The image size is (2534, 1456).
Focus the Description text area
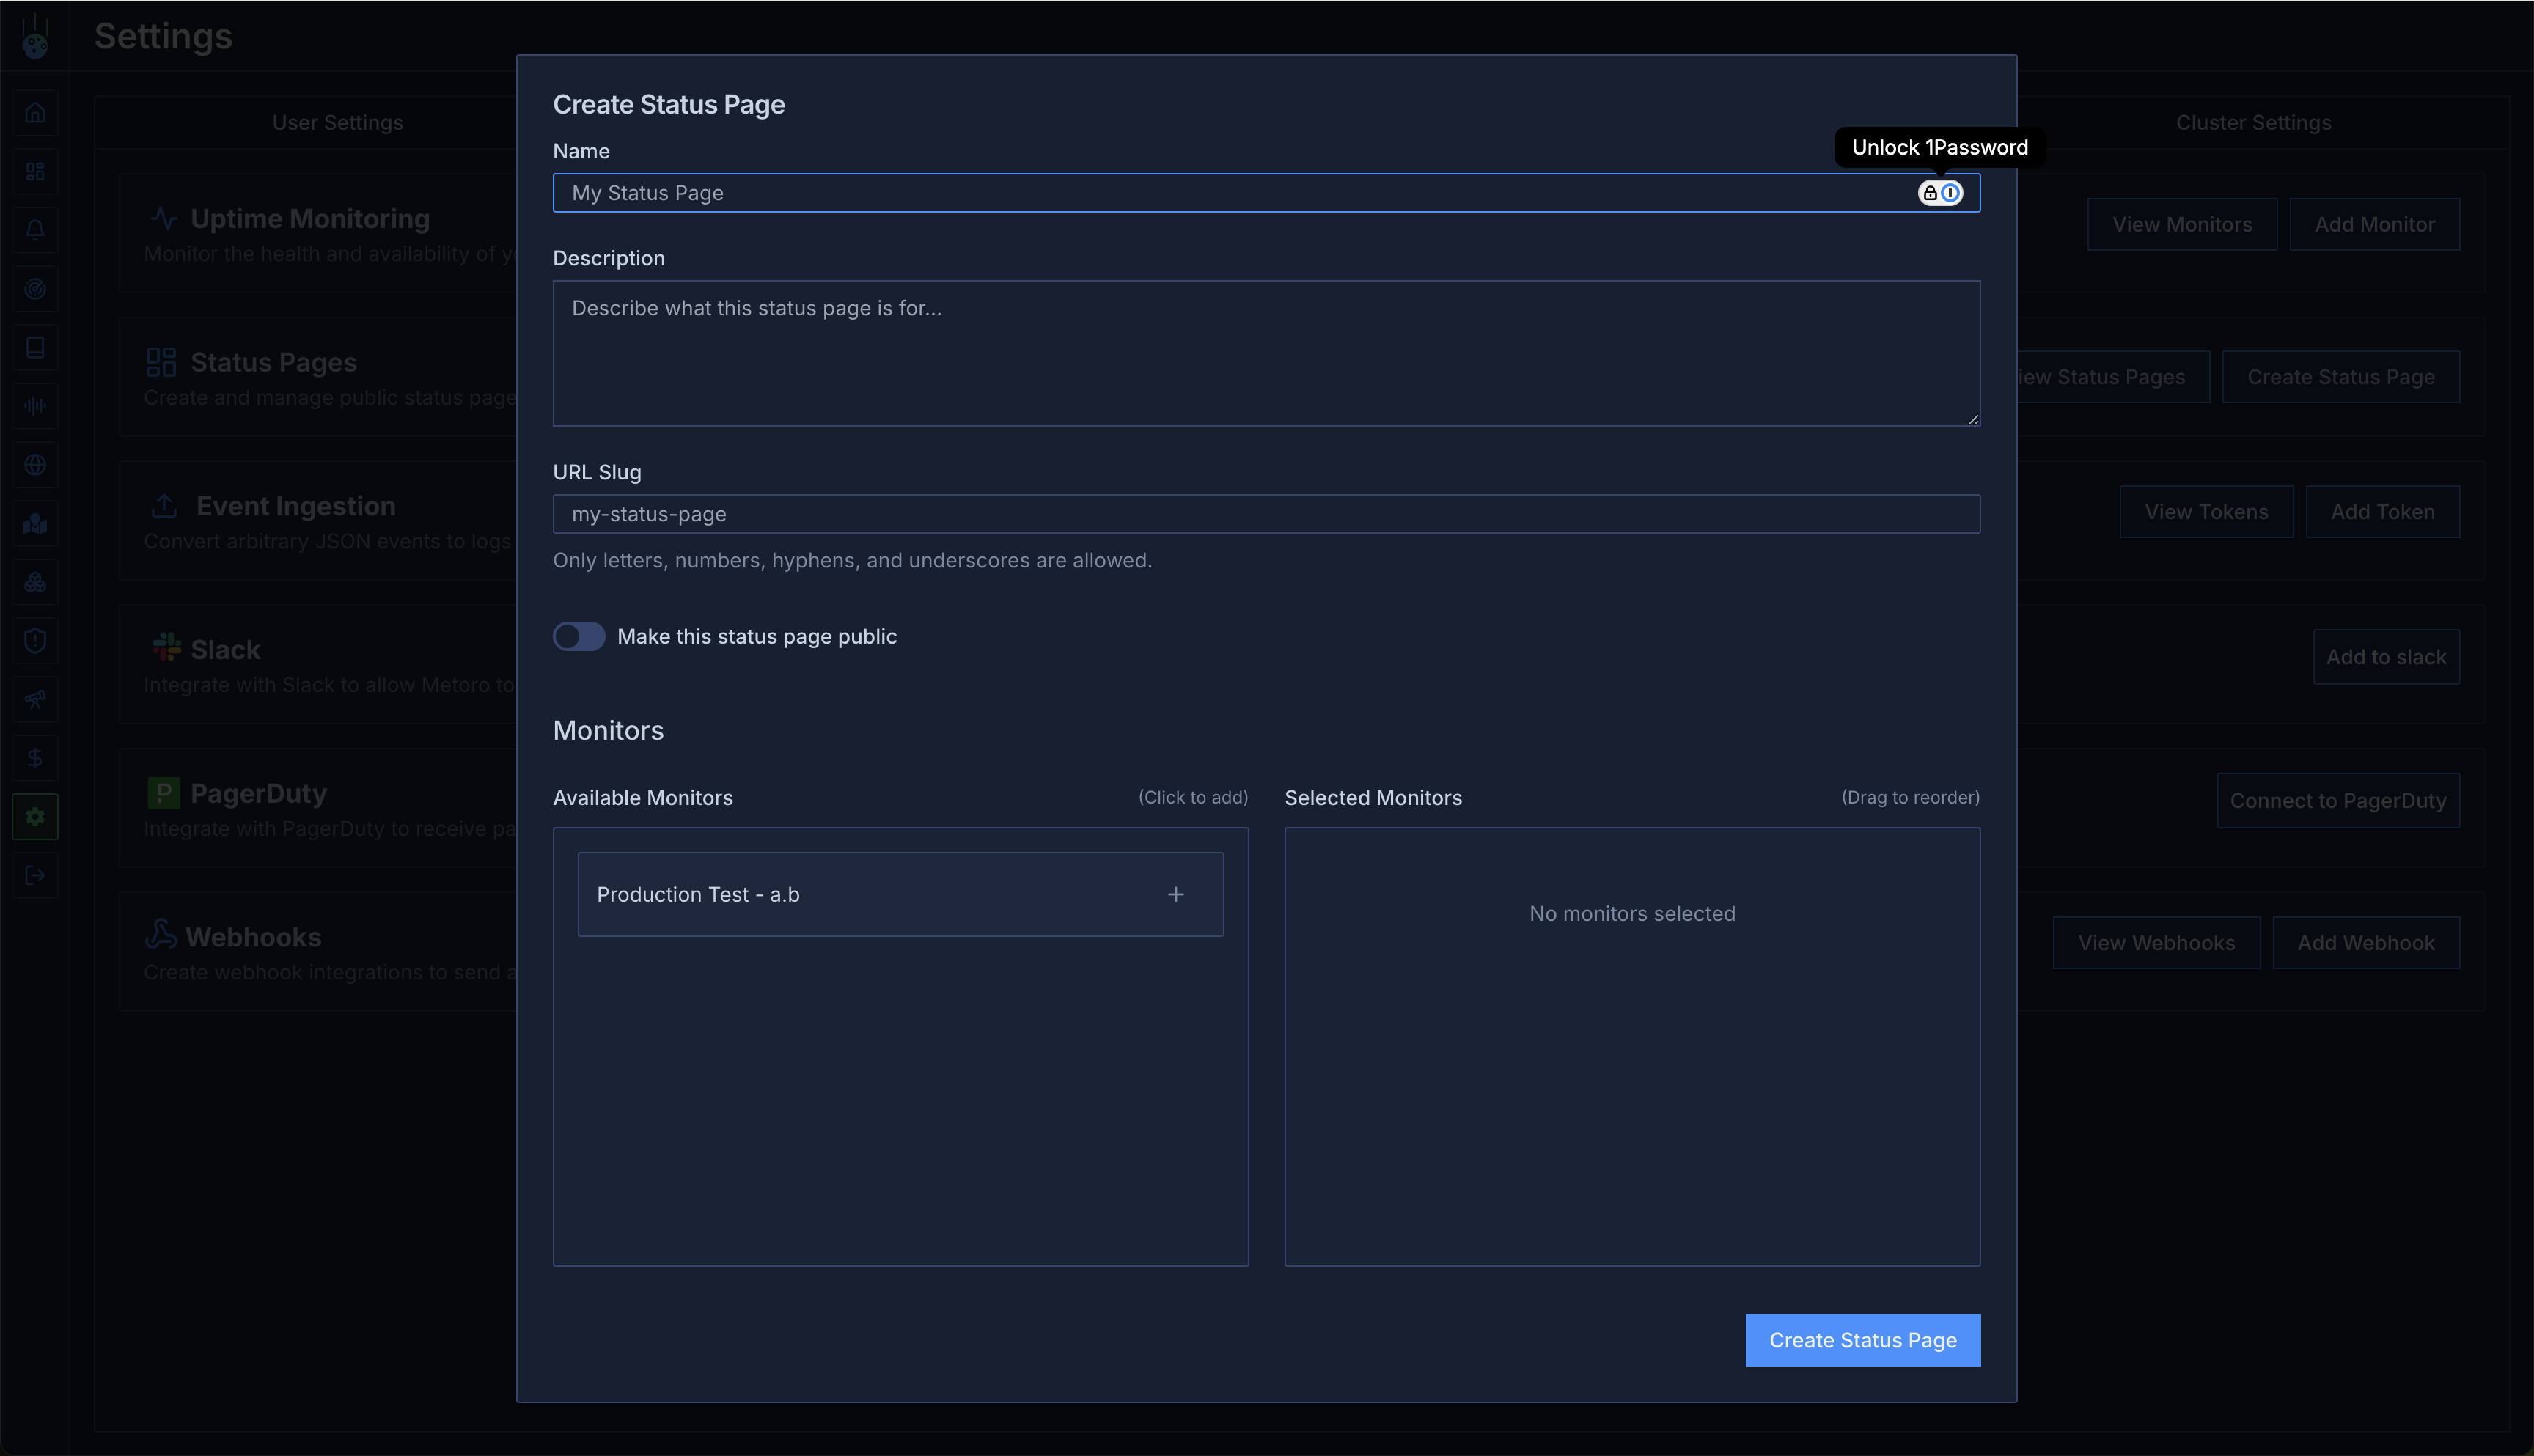1265,353
